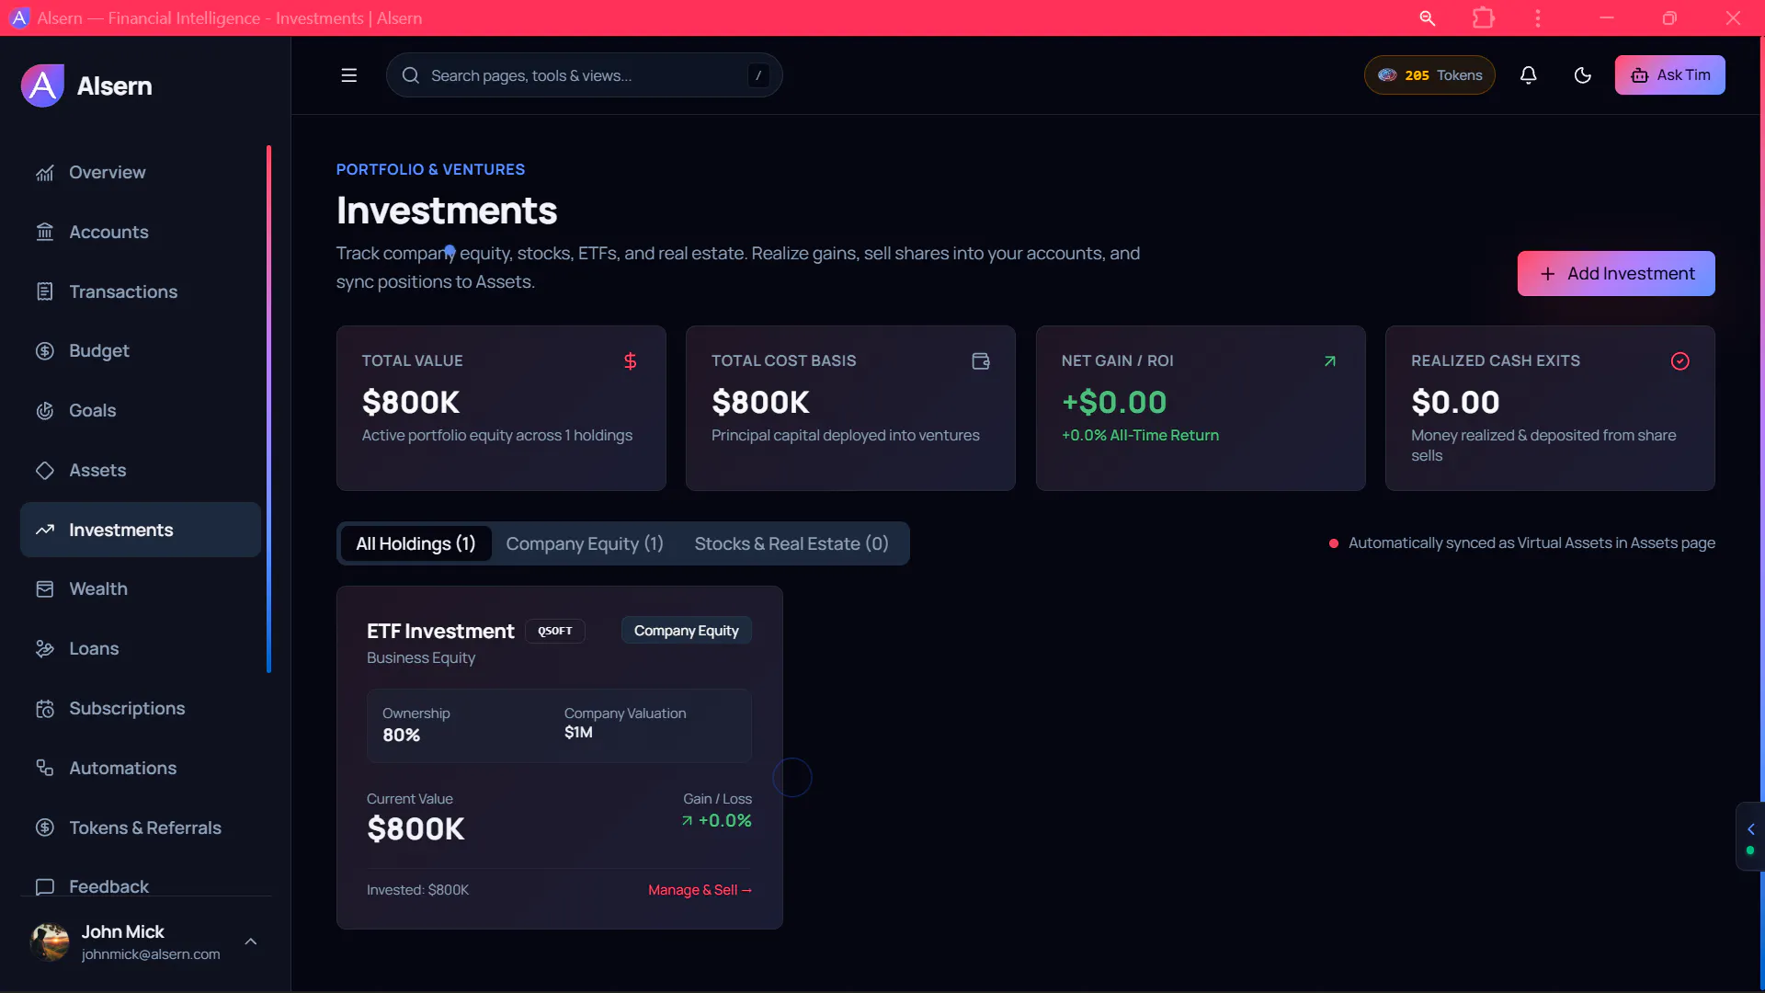Image resolution: width=1765 pixels, height=993 pixels.
Task: Open Transactions from sidebar
Action: pyautogui.click(x=141, y=291)
